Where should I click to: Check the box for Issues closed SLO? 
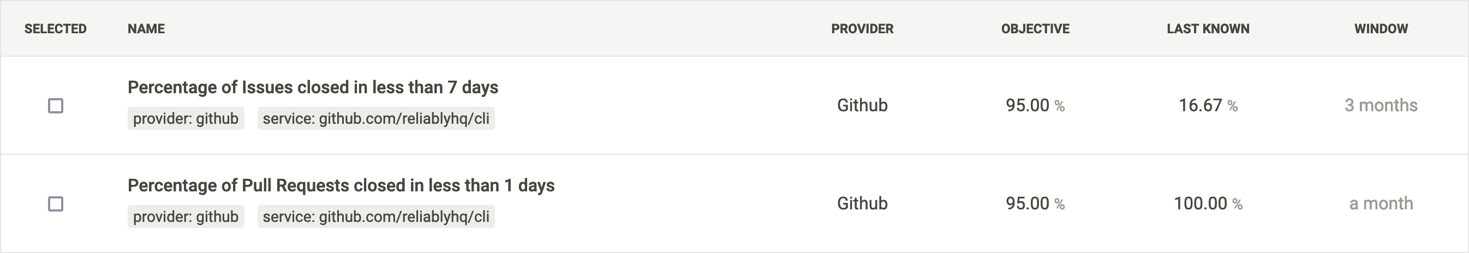click(55, 105)
